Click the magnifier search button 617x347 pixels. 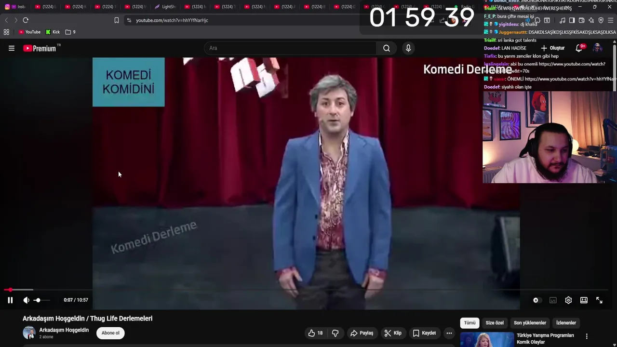tap(387, 48)
